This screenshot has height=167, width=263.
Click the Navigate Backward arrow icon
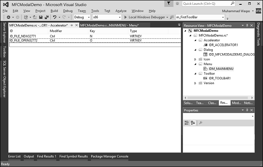coord(9,17)
